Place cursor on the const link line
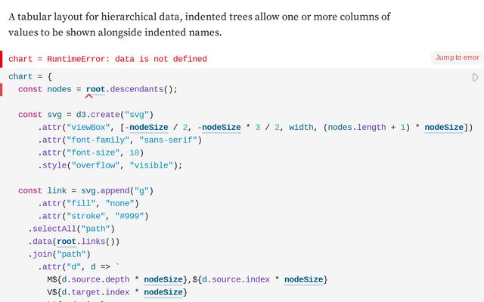The width and height of the screenshot is (484, 302). pos(85,191)
